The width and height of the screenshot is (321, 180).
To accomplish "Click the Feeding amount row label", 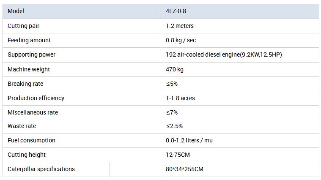I will 29,40.
